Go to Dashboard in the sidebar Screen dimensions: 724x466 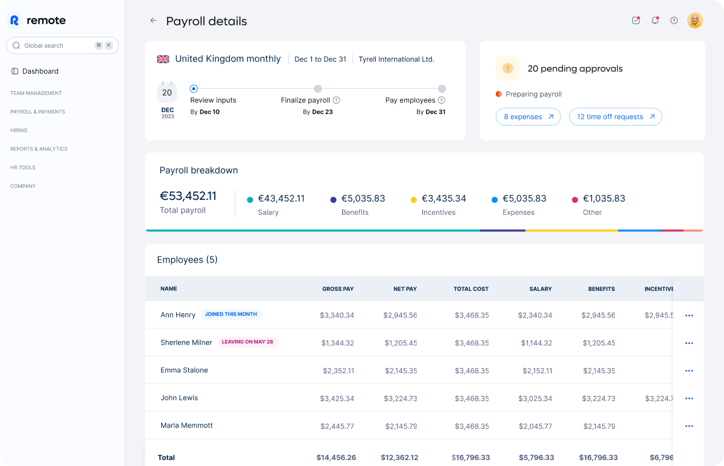click(40, 71)
